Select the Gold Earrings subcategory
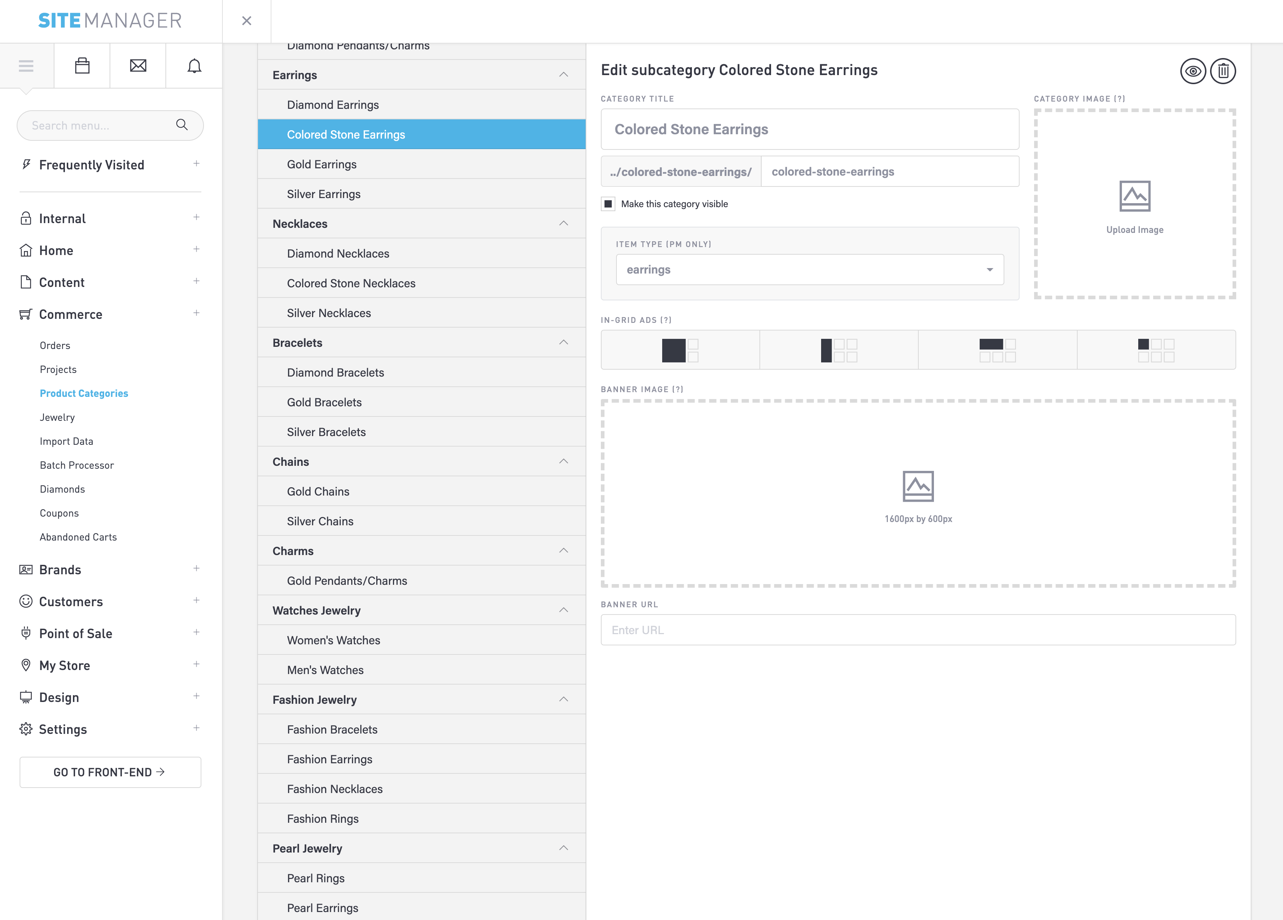 pyautogui.click(x=321, y=165)
